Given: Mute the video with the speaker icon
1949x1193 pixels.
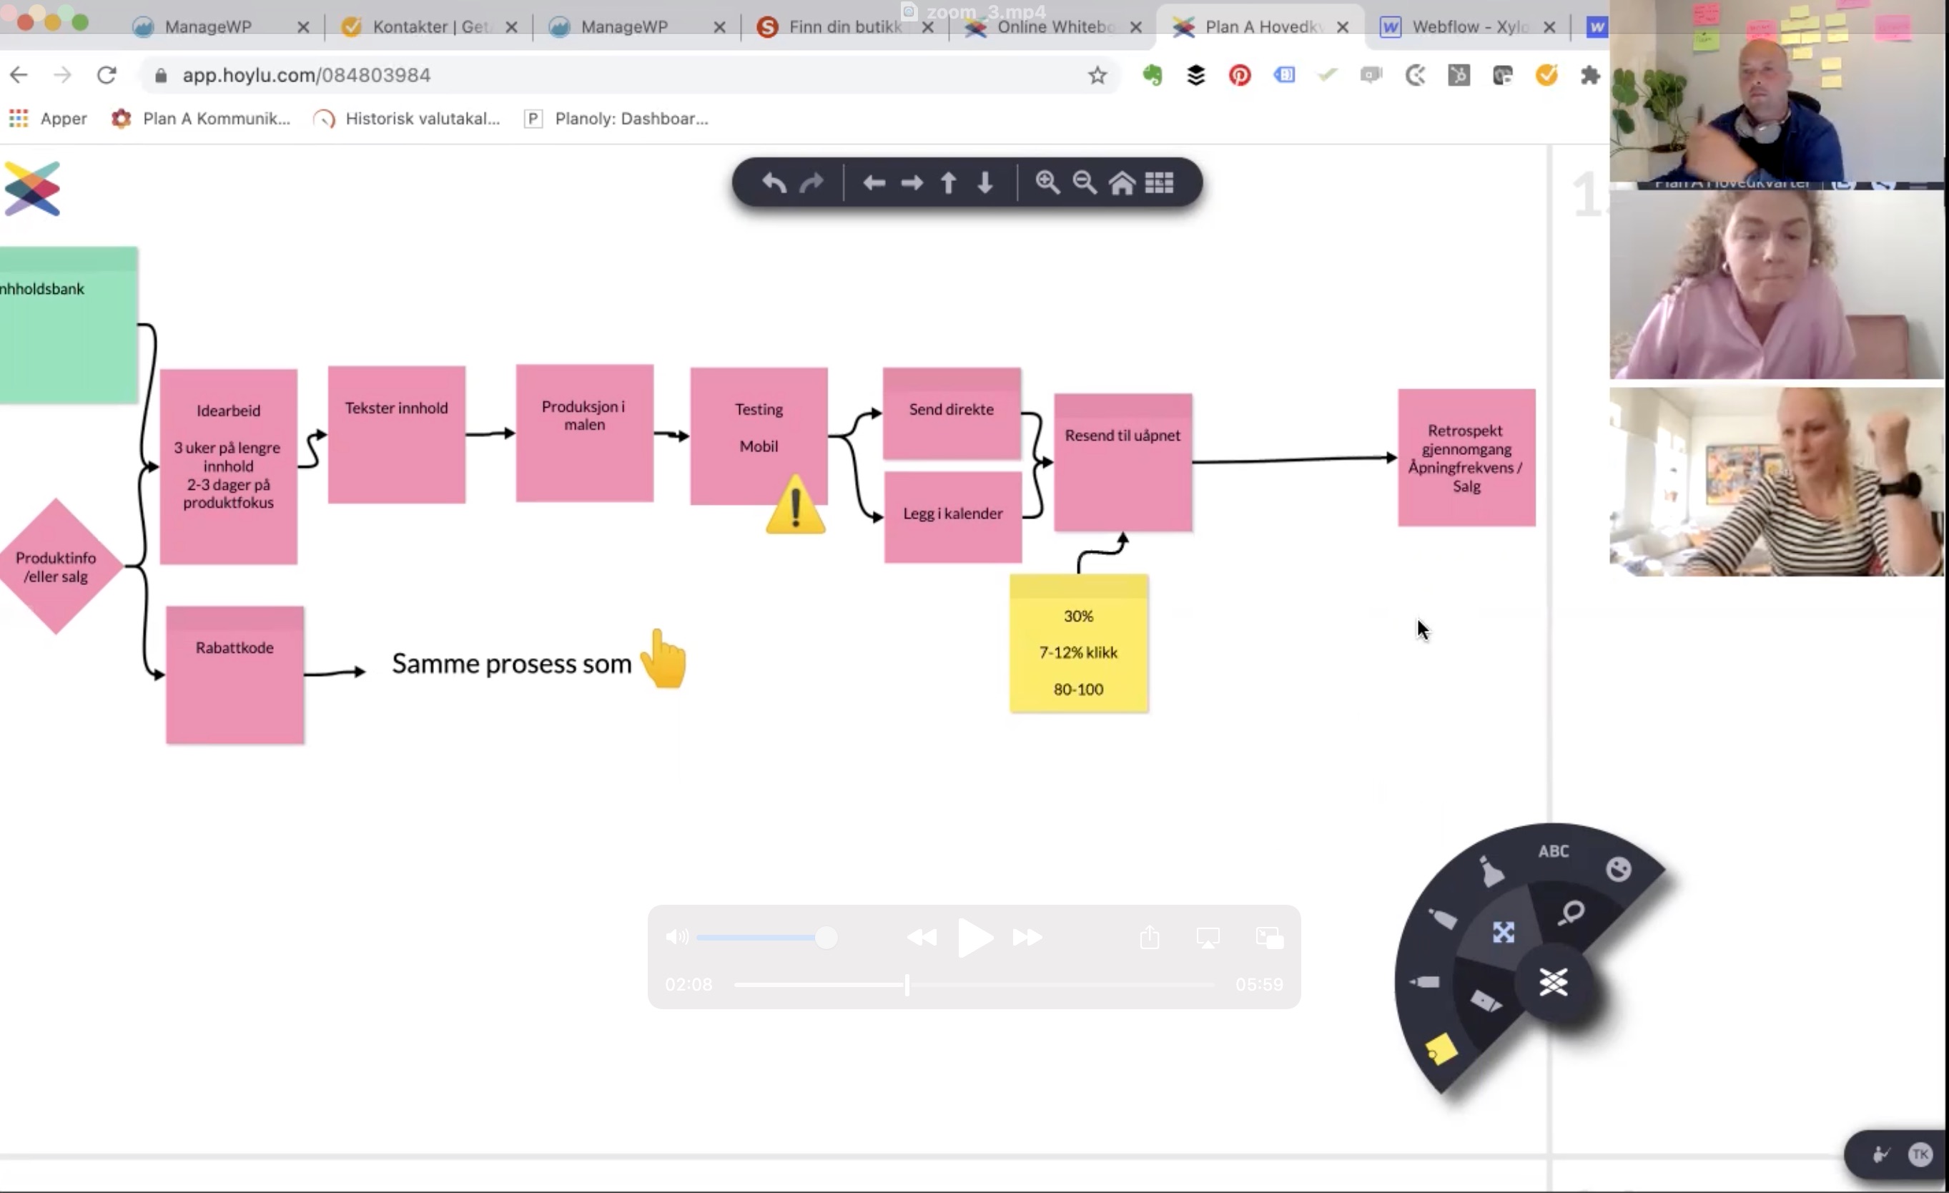Looking at the screenshot, I should (677, 938).
